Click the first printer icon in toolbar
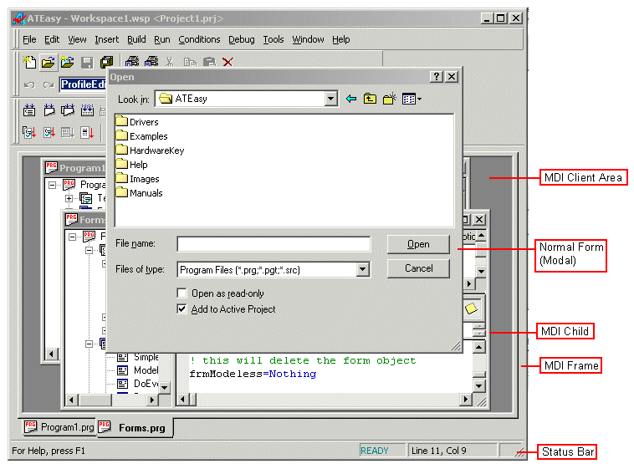Image resolution: width=634 pixels, height=469 pixels. point(132,62)
